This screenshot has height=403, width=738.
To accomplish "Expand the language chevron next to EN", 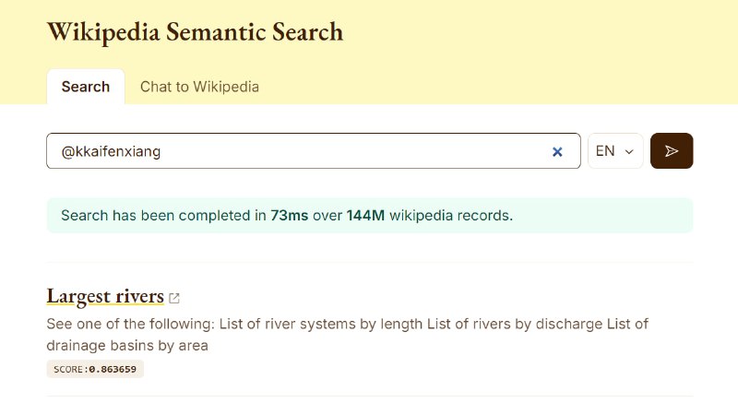I will click(629, 152).
